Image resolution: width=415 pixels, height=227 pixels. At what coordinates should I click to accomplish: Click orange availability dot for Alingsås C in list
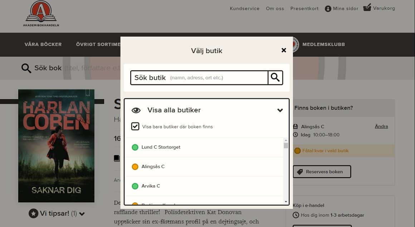[135, 167]
